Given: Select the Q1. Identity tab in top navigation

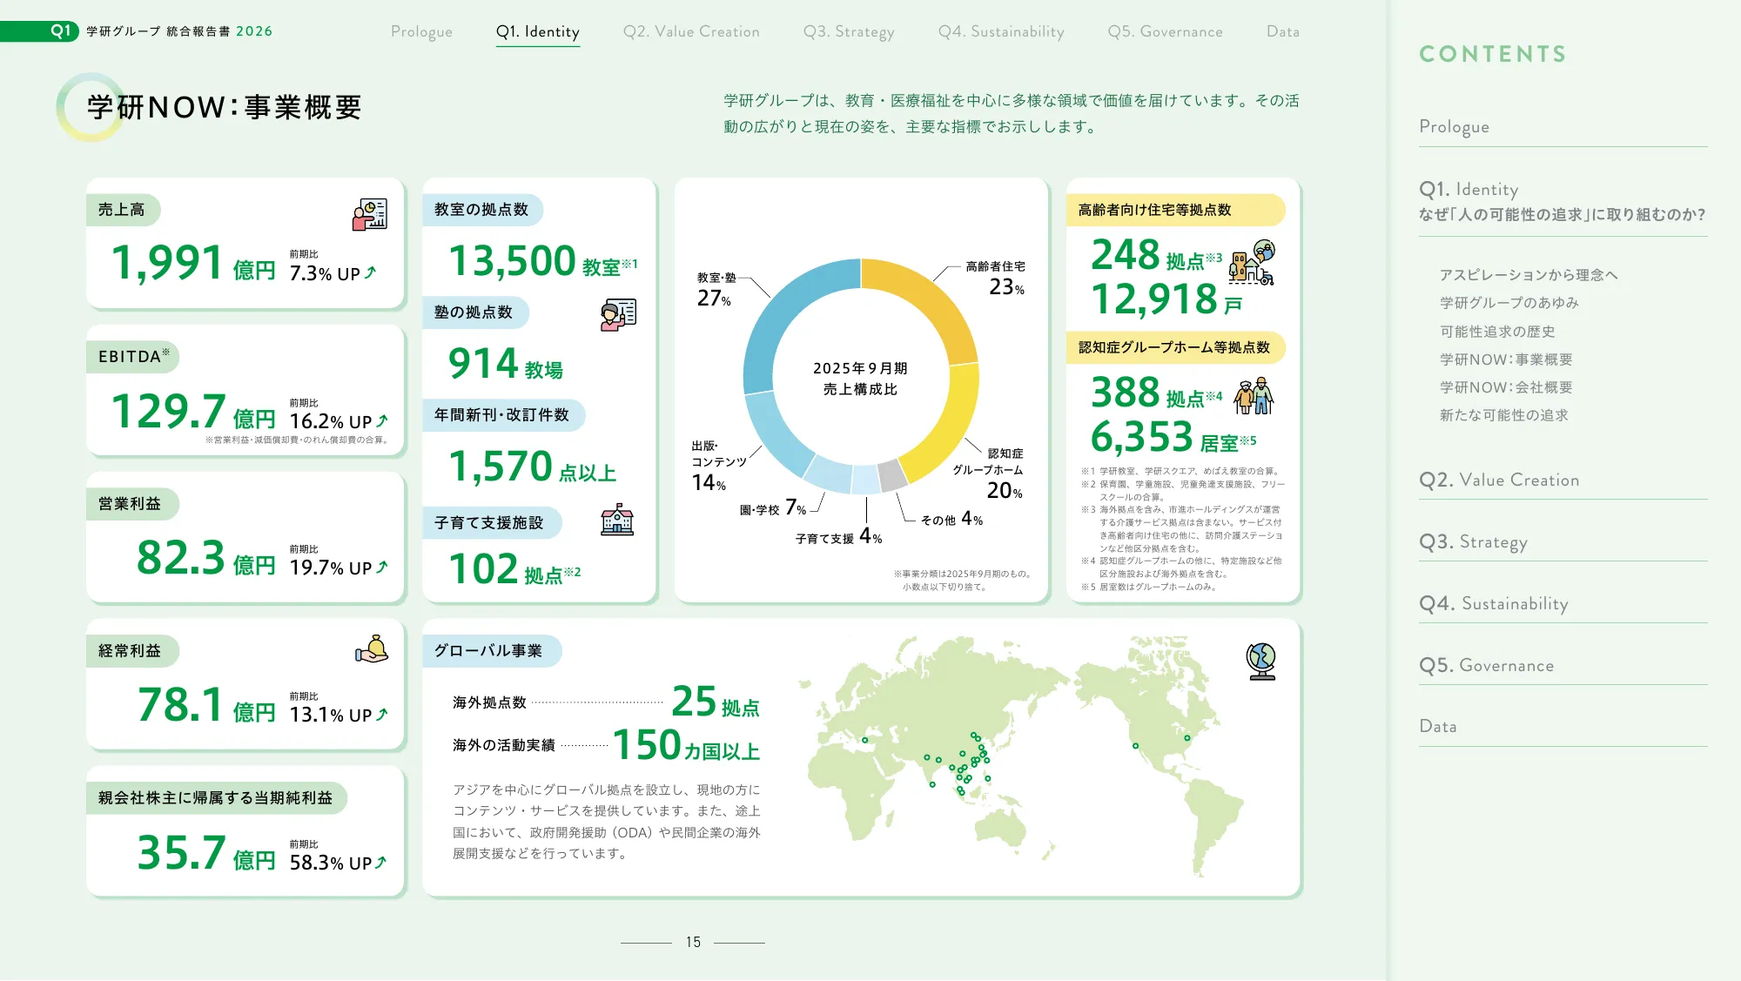Looking at the screenshot, I should (x=538, y=31).
